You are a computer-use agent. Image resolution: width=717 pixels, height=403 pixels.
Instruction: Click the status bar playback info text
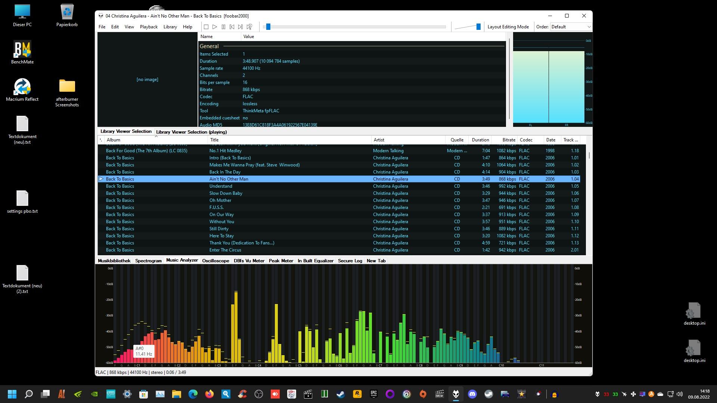[x=141, y=372]
